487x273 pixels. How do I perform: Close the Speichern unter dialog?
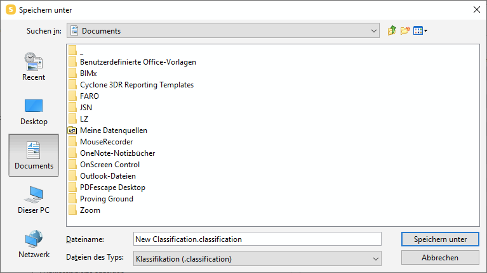pyautogui.click(x=477, y=10)
